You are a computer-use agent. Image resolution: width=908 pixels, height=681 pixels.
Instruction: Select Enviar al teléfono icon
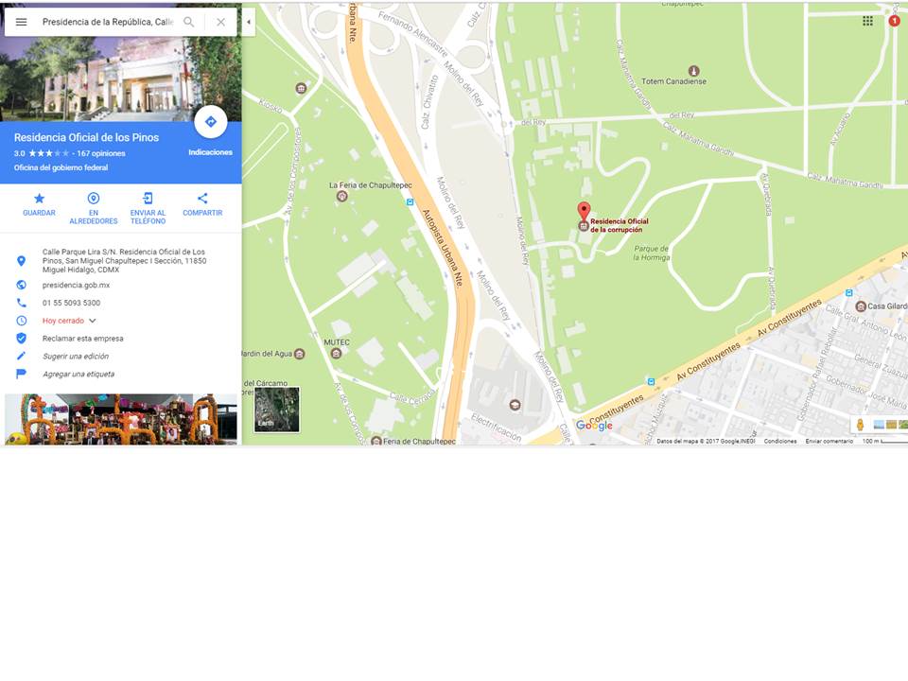tap(148, 199)
